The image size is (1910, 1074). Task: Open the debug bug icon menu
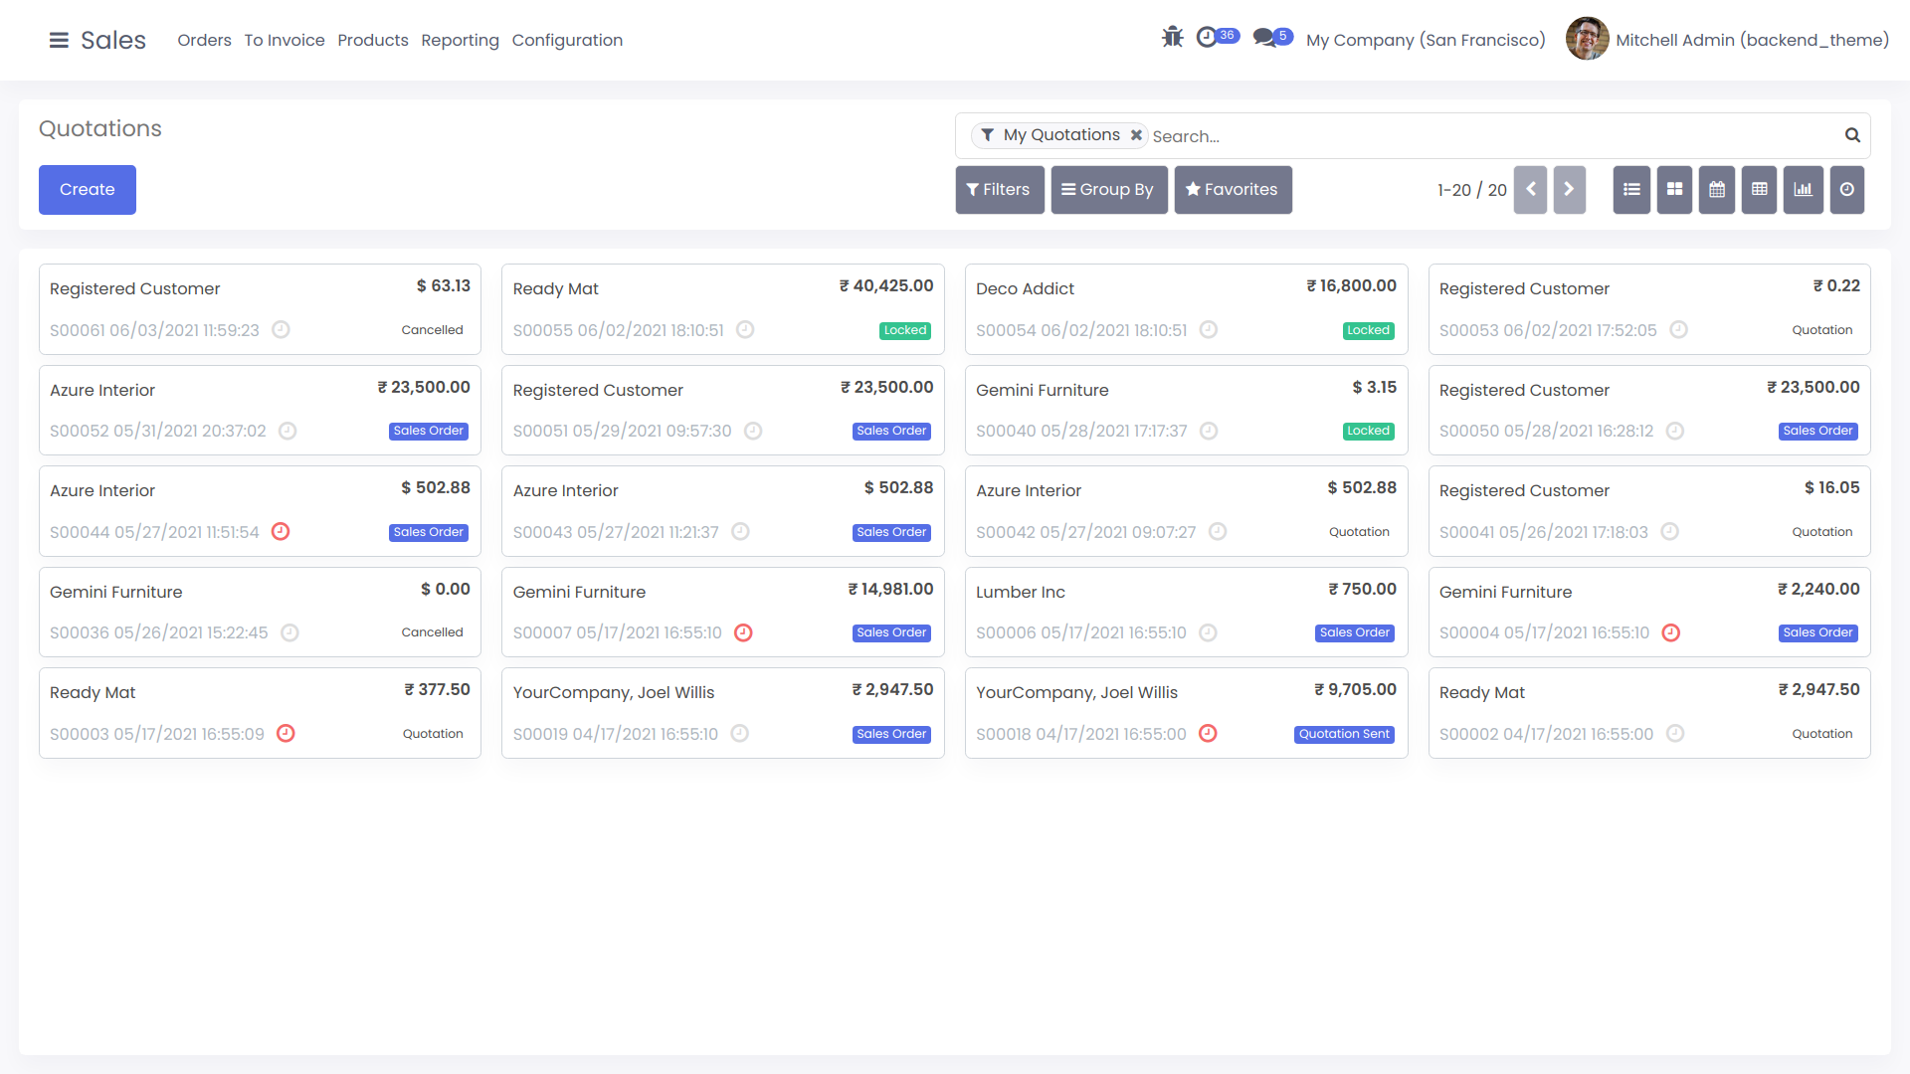[x=1172, y=38]
